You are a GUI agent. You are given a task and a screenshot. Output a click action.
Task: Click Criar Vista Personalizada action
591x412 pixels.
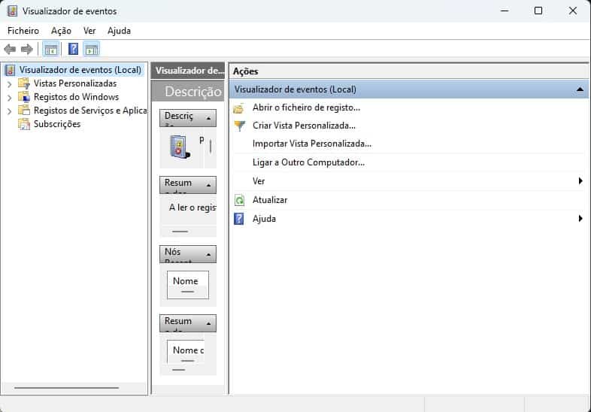(x=304, y=126)
